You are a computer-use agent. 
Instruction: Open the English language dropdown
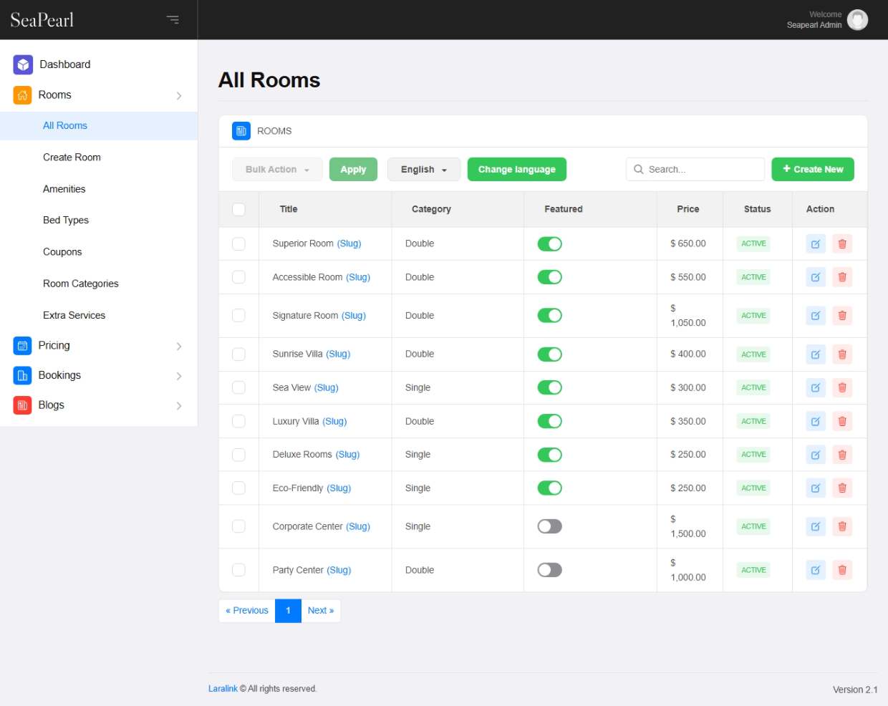click(423, 170)
